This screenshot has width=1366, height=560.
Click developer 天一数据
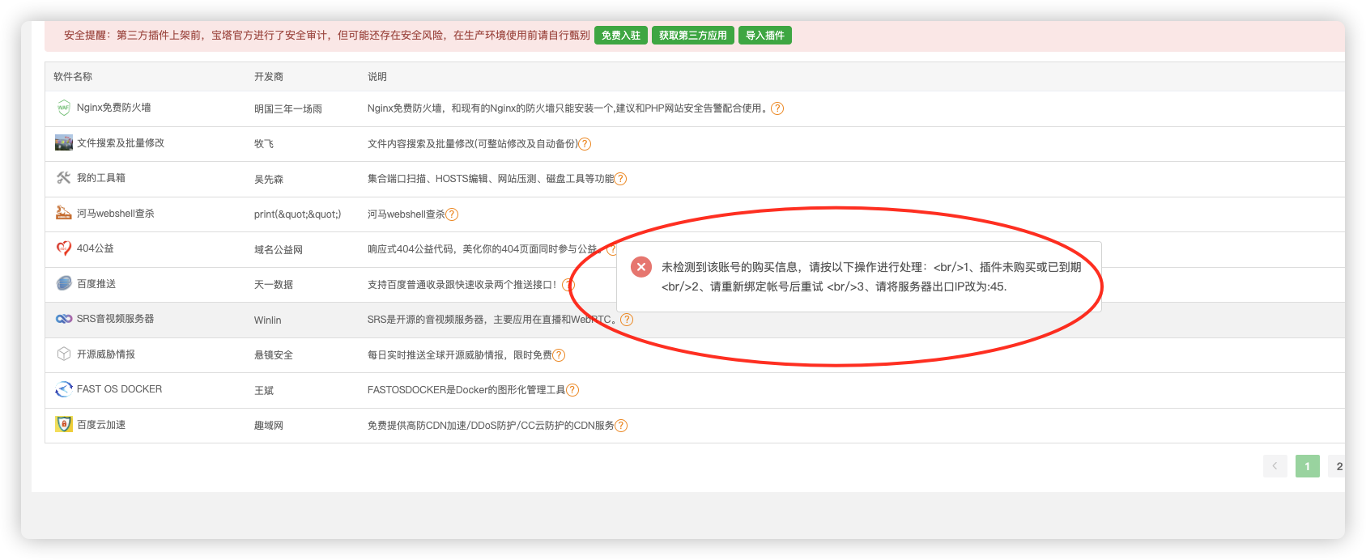click(x=274, y=285)
